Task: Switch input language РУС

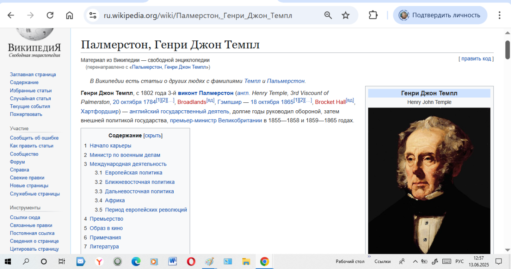Action: pyautogui.click(x=460, y=261)
